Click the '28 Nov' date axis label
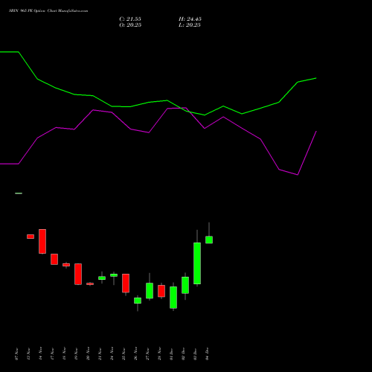Screen dimensions: 372x372 click(159, 354)
